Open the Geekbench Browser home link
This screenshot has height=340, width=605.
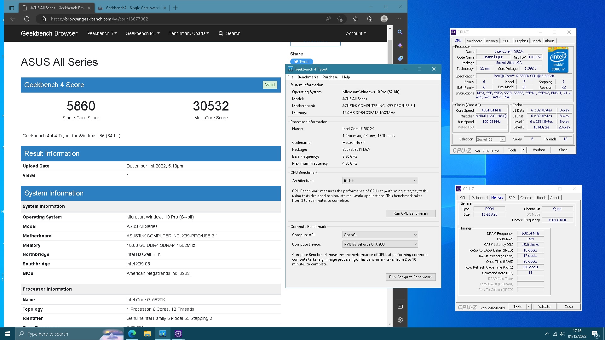49,33
